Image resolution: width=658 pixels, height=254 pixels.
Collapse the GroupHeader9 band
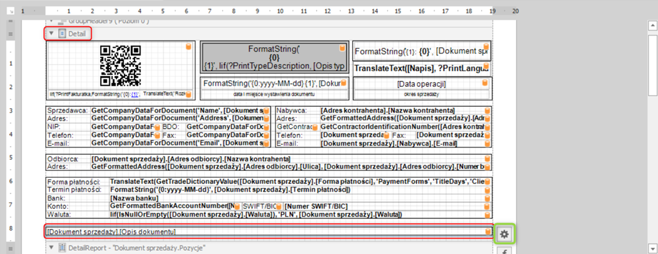(52, 21)
